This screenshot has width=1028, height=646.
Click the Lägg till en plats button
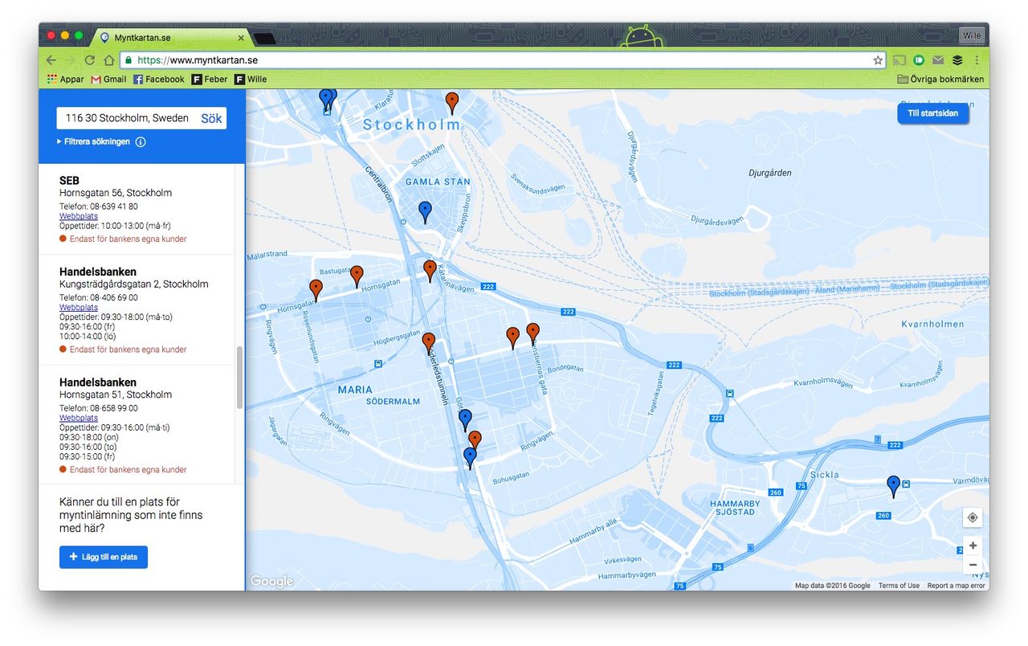coord(104,557)
